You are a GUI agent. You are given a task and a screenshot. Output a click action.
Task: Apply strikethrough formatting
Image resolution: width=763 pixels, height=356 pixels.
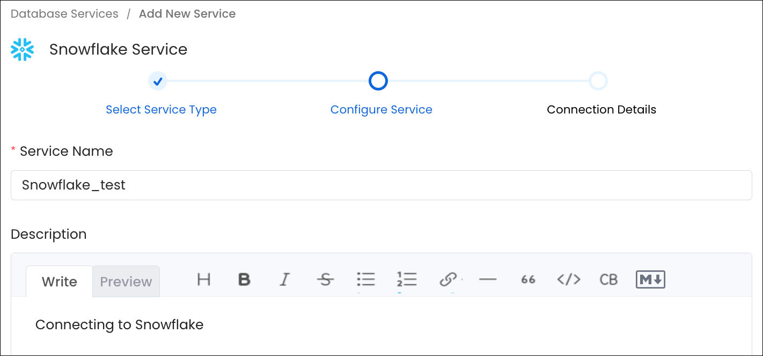click(x=326, y=279)
